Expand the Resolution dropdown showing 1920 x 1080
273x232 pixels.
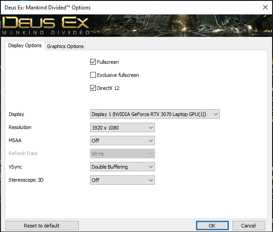(123, 128)
